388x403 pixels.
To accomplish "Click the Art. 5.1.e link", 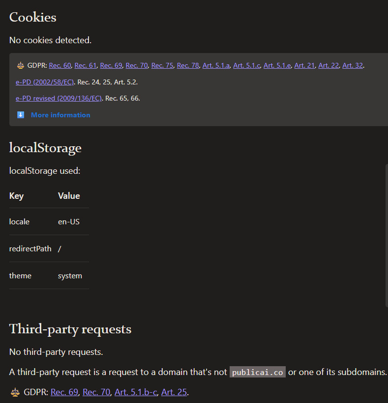I will point(277,65).
